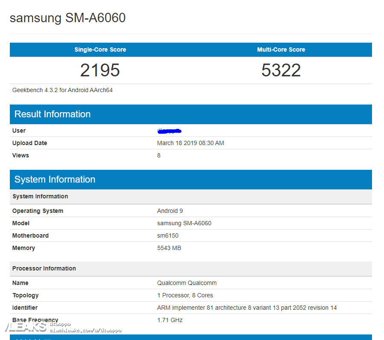Click the Views count value 8
Screen dimensions: 384x340
click(159, 155)
